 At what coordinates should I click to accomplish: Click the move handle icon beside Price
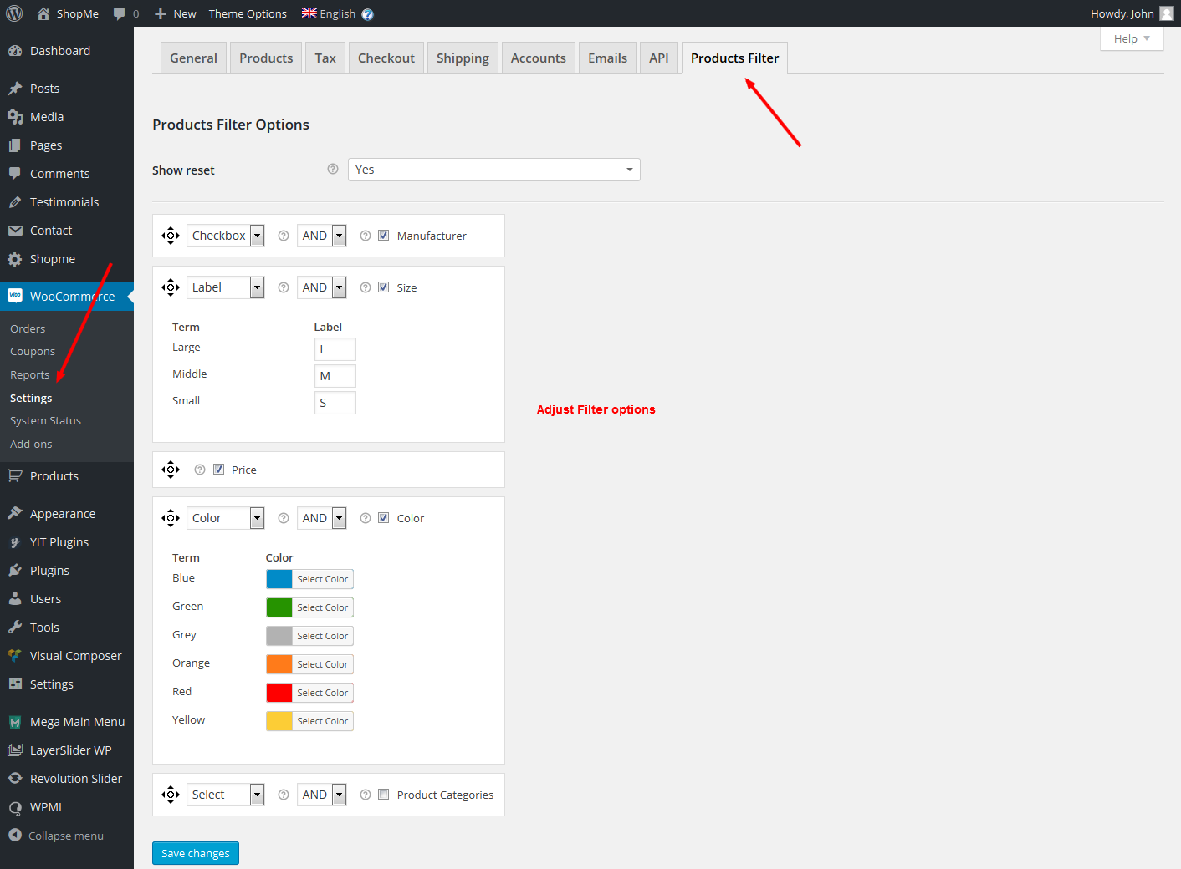tap(171, 470)
